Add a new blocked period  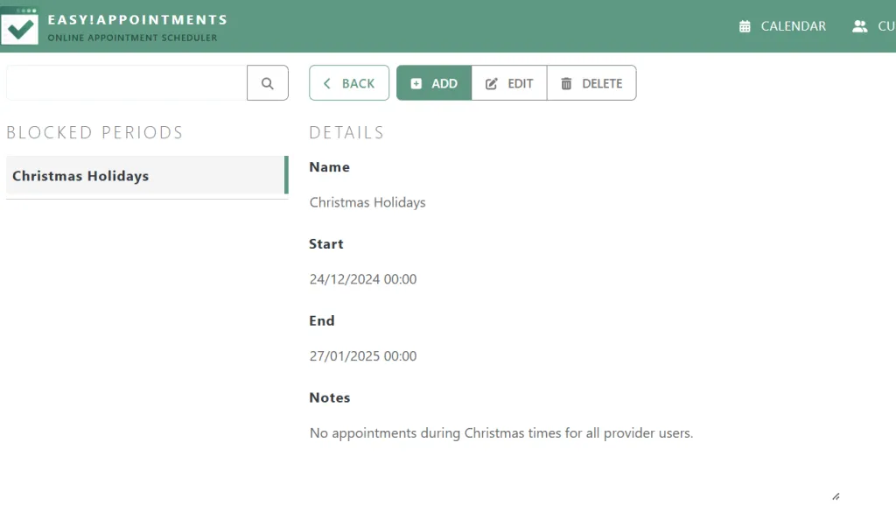point(434,83)
